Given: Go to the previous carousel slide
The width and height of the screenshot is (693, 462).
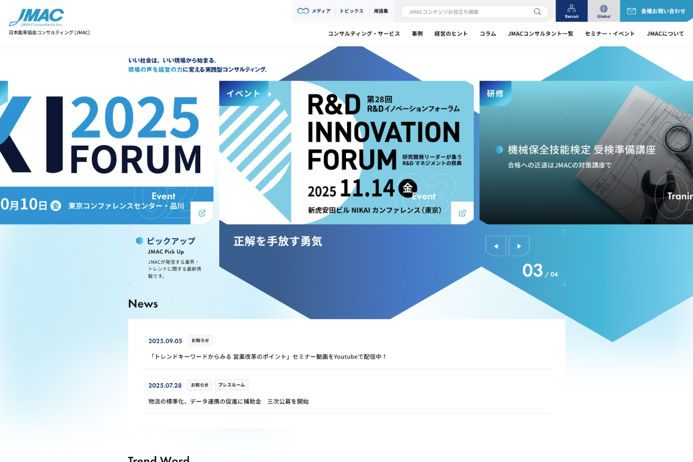Looking at the screenshot, I should click(x=495, y=246).
